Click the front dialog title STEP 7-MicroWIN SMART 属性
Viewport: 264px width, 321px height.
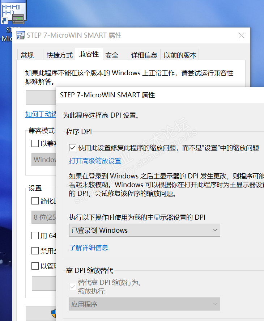tap(107, 95)
